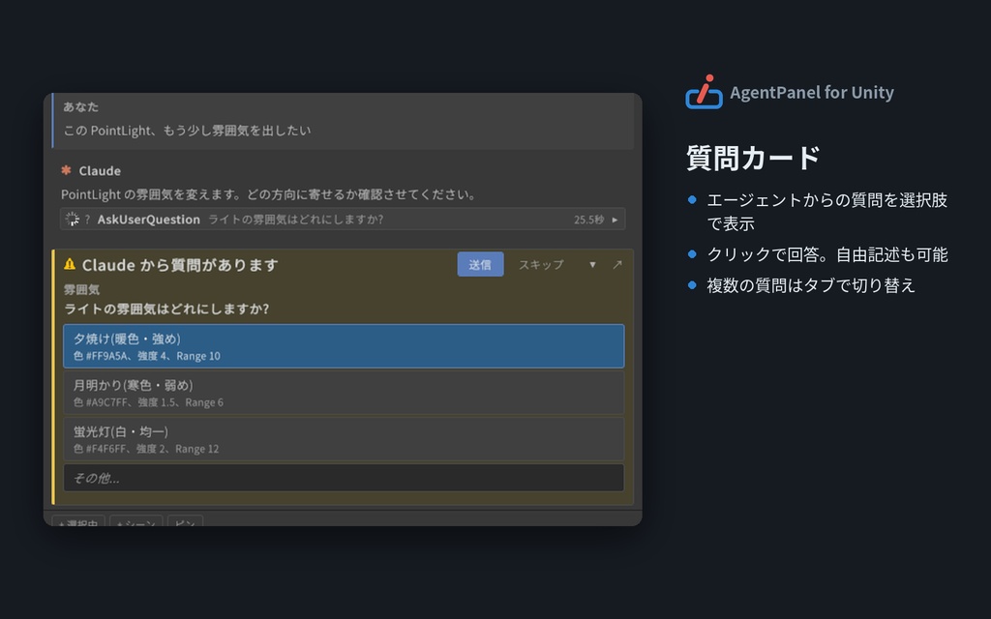The image size is (991, 619).
Task: Click the 質問カード heading
Action: [753, 158]
